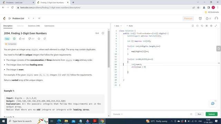Reload the page

coord(12,8)
